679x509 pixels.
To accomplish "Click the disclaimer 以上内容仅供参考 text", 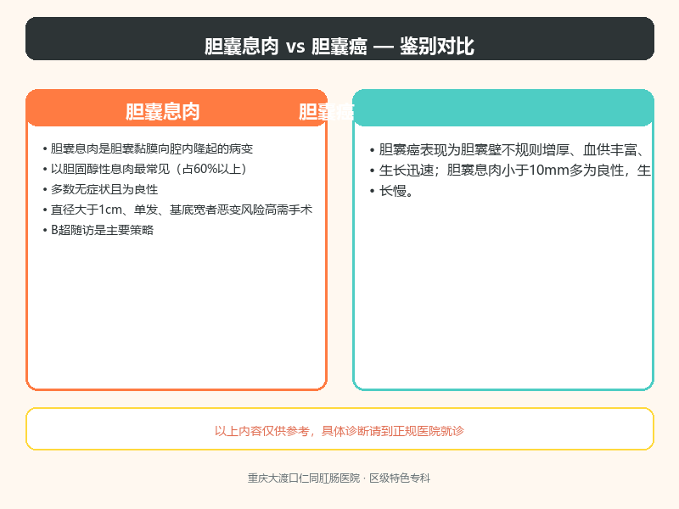I will click(339, 431).
